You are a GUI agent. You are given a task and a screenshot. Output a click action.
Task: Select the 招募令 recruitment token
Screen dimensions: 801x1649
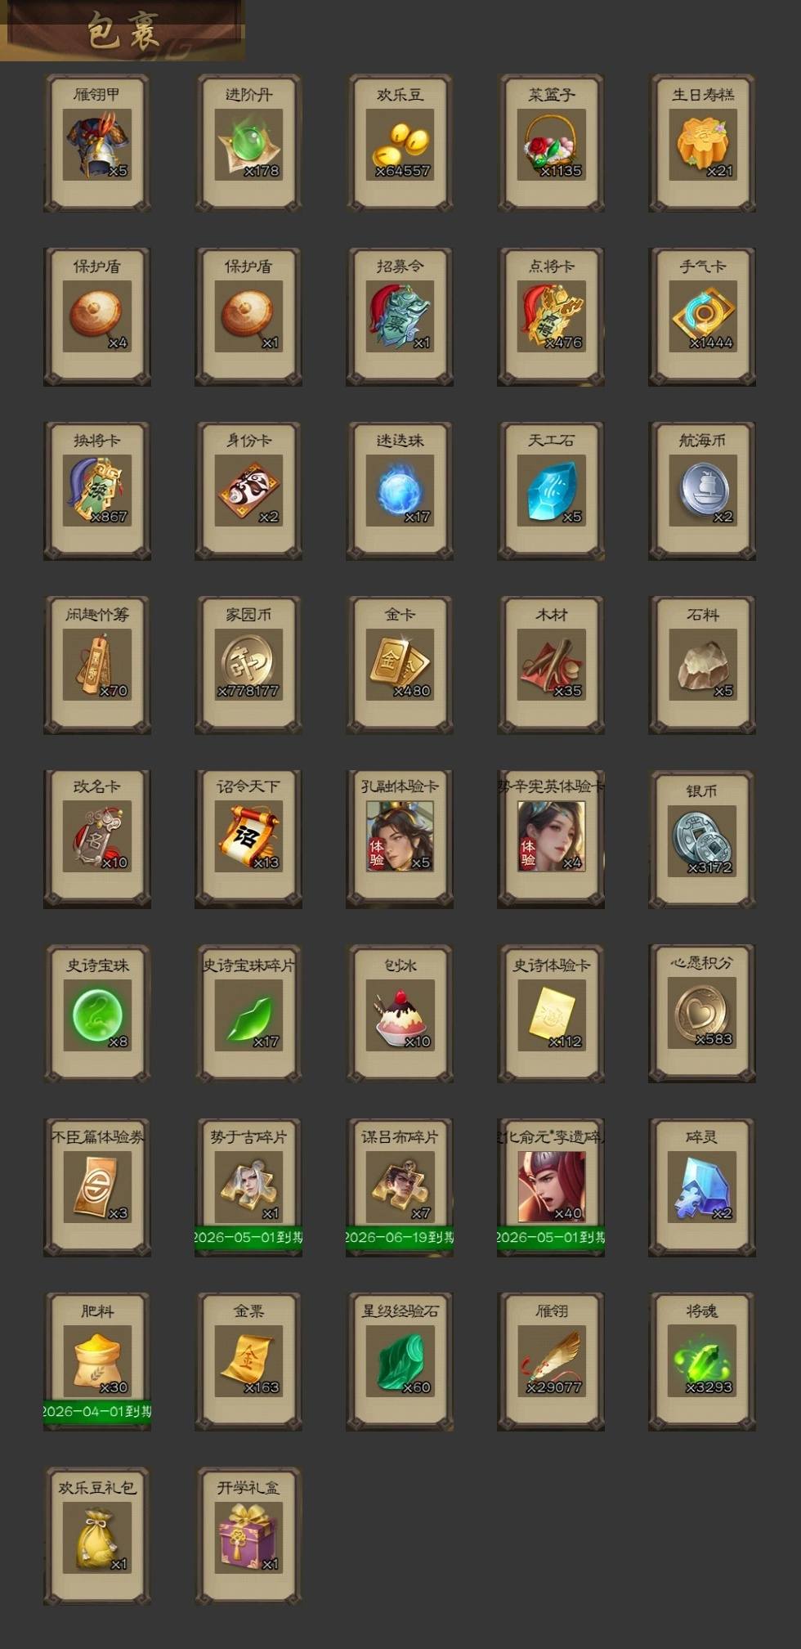point(400,316)
